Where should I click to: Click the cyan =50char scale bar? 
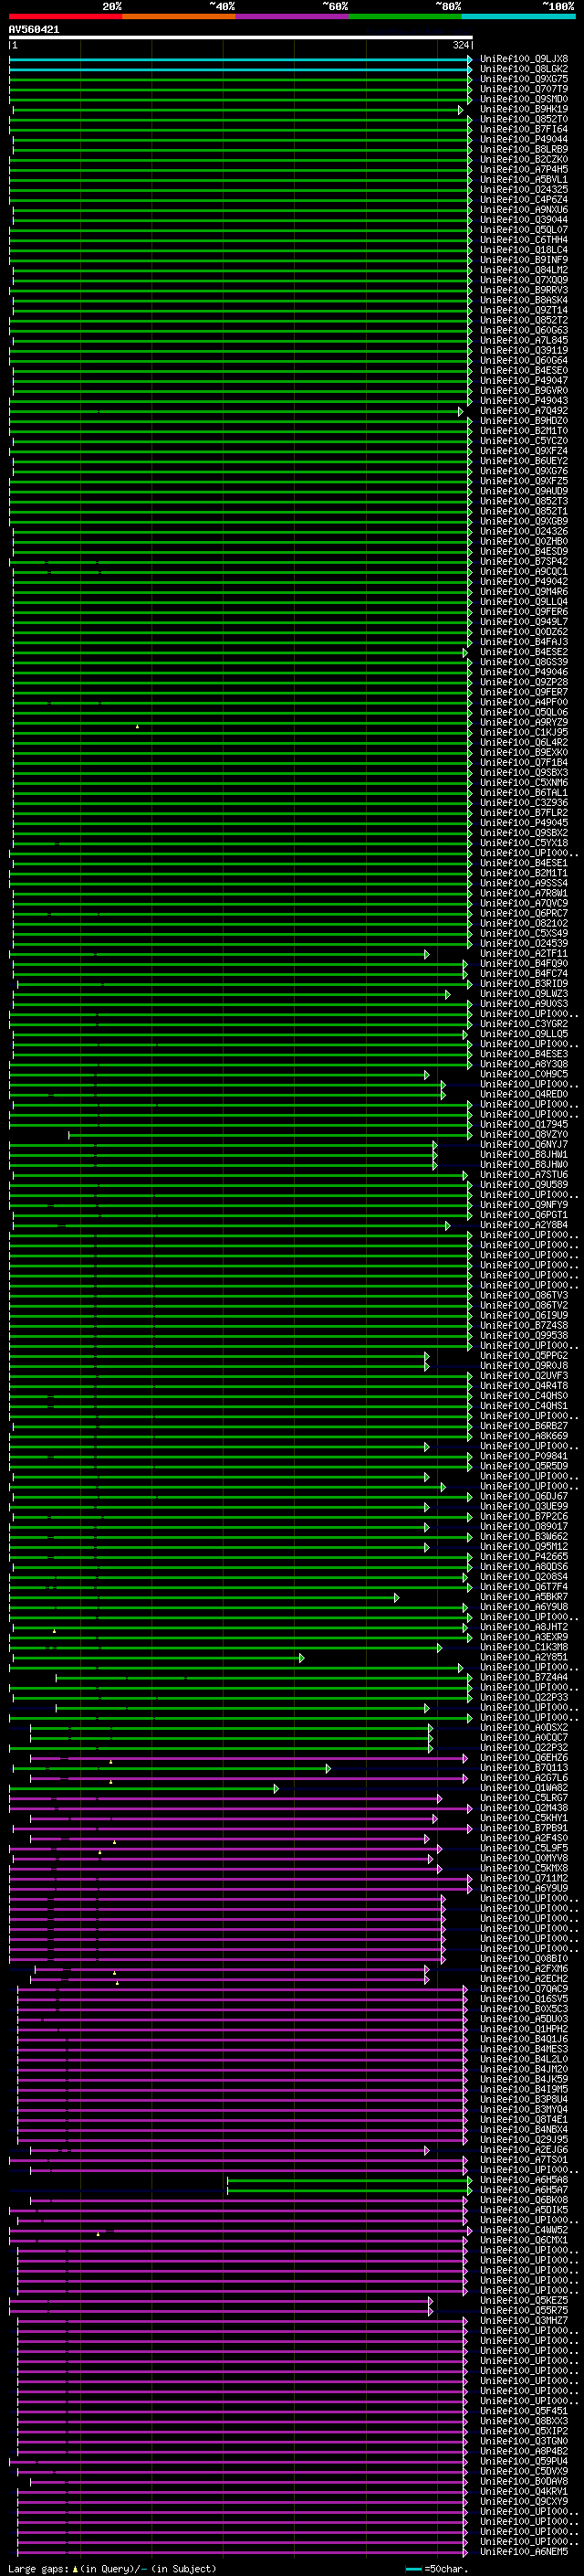tap(414, 2569)
